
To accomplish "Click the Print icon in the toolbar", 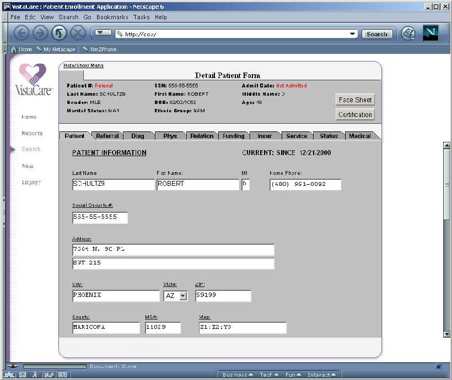I will (x=408, y=33).
